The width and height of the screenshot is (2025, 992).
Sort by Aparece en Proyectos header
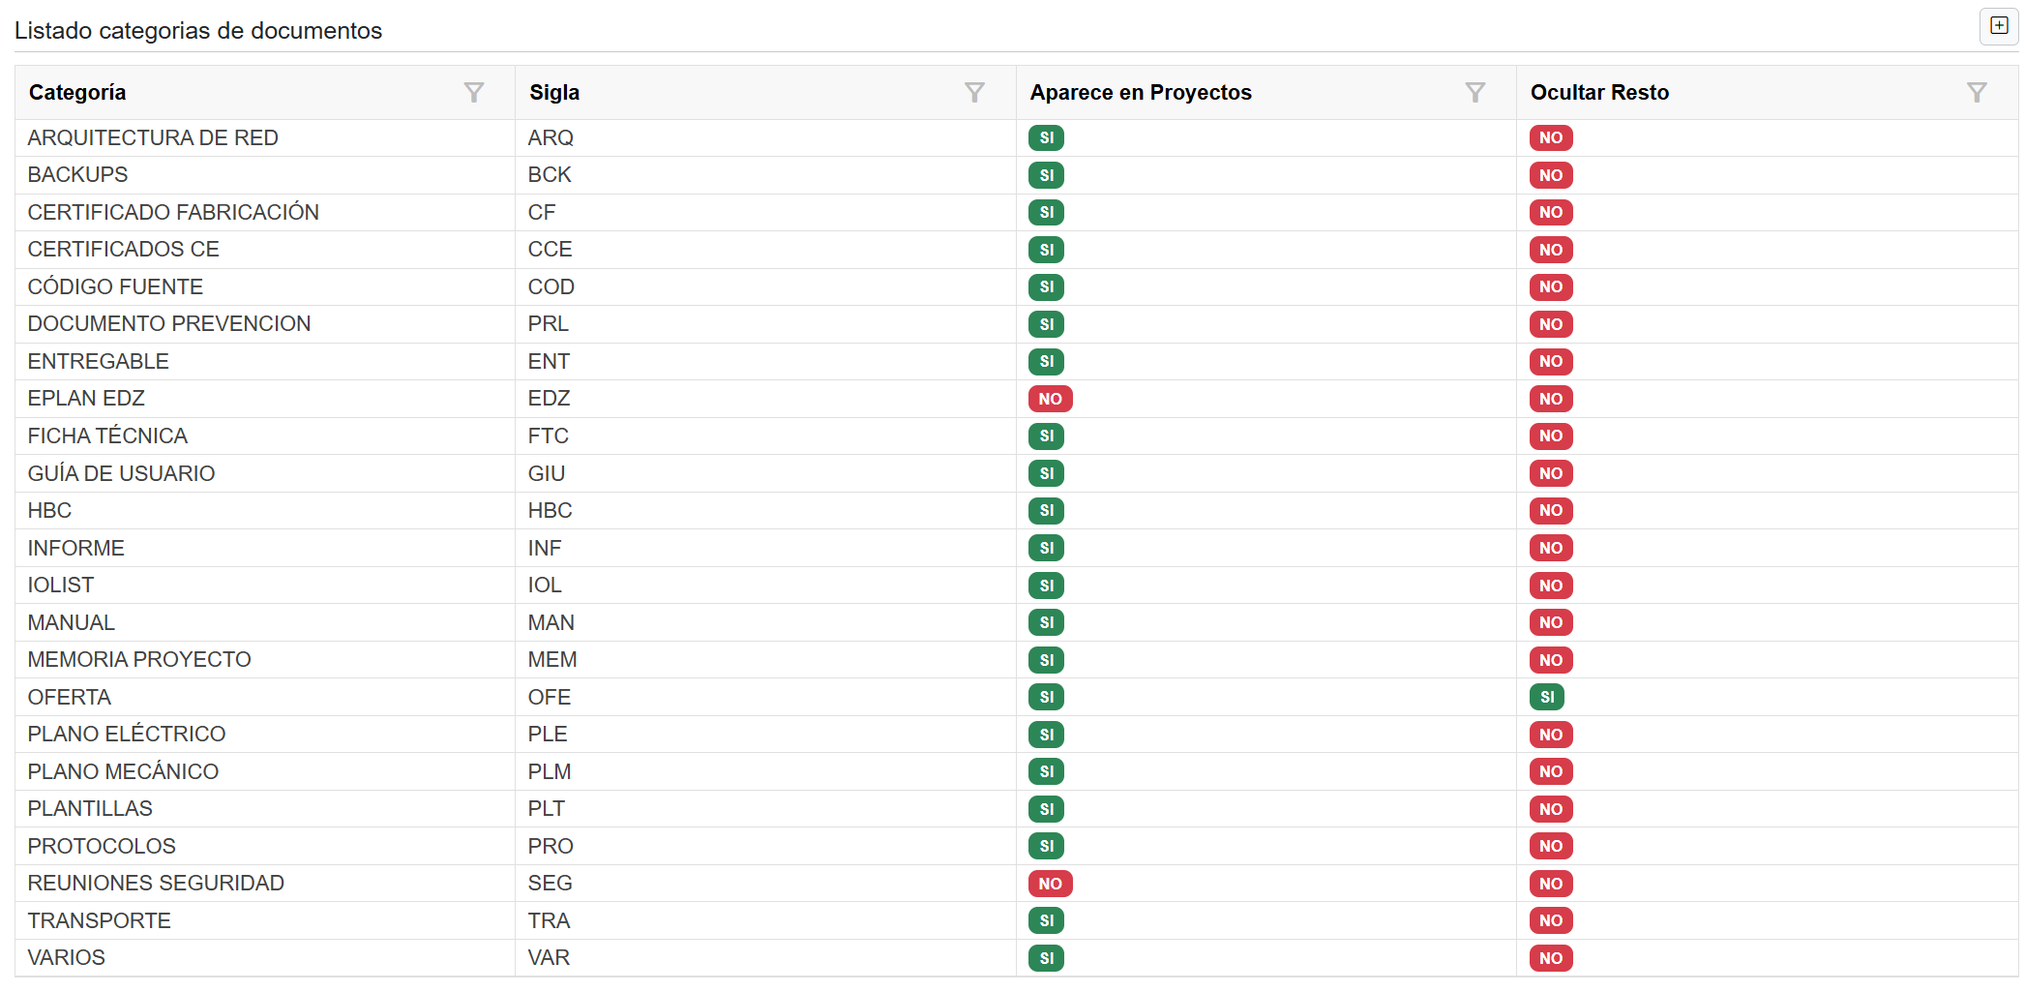1140,93
